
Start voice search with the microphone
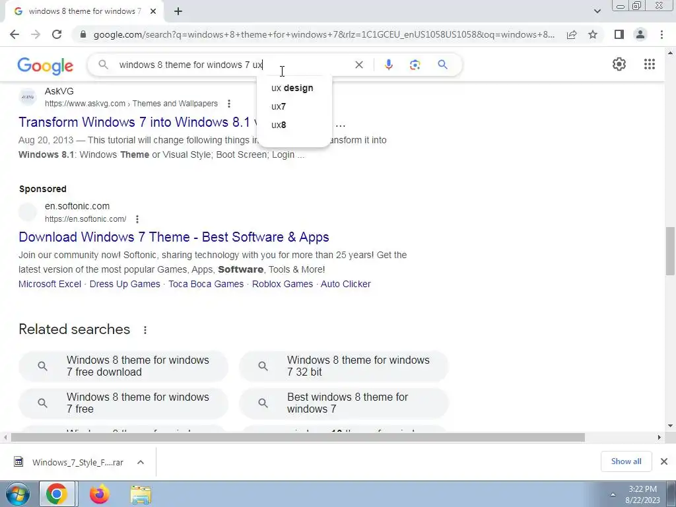[x=388, y=65]
